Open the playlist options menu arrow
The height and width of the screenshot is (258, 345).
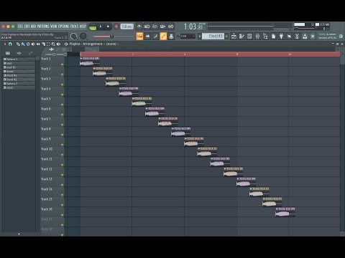pos(5,44)
